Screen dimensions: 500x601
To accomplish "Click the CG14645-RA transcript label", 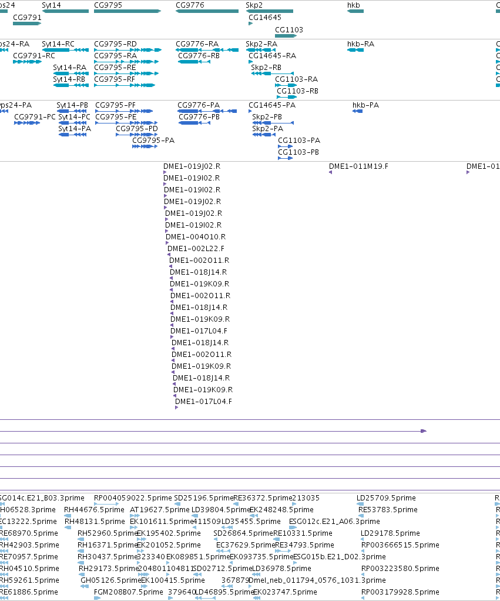I will tap(272, 56).
